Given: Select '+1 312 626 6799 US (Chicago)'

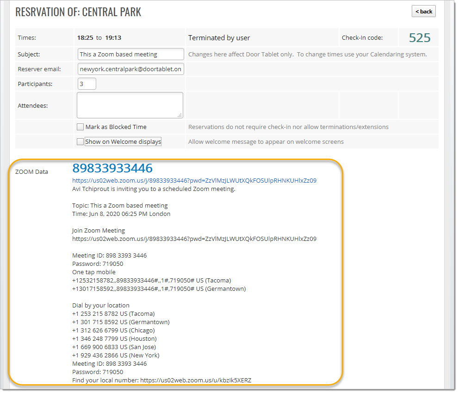Looking at the screenshot, I should coord(113,330).
